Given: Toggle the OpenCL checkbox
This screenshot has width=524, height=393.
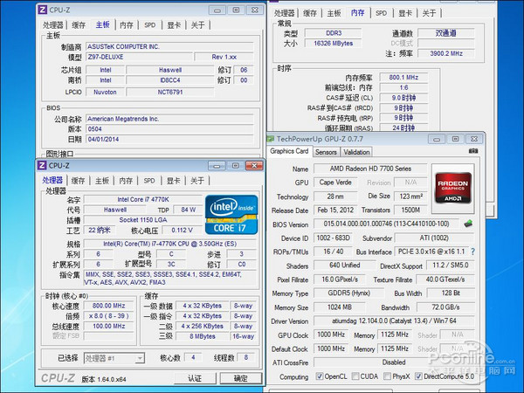Looking at the screenshot, I should pyautogui.click(x=318, y=376).
